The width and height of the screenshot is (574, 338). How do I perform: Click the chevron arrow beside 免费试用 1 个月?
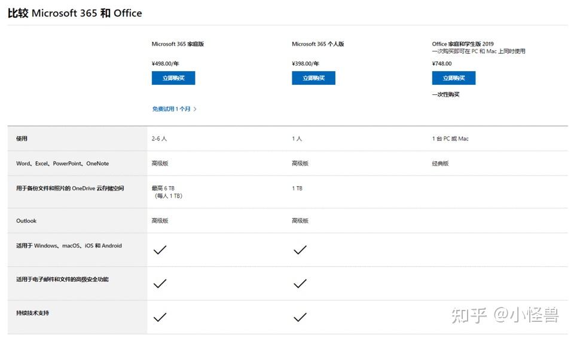195,109
